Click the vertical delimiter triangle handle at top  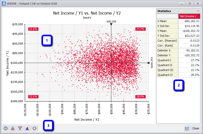point(111,24)
